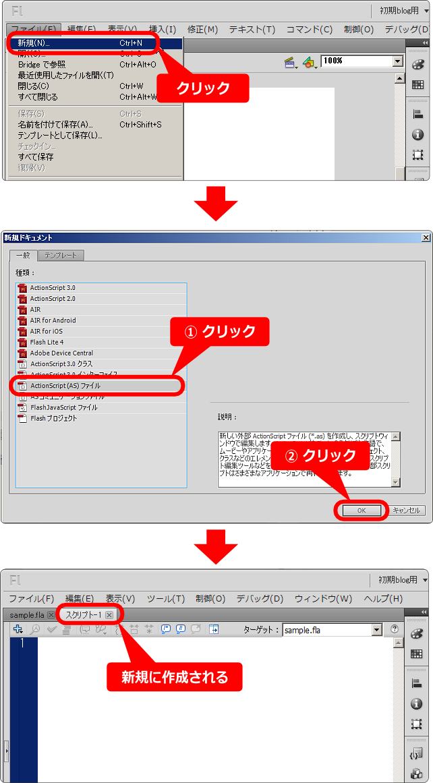
Task: Click the Apply Line Comment icon
Action: pyautogui.click(x=181, y=630)
